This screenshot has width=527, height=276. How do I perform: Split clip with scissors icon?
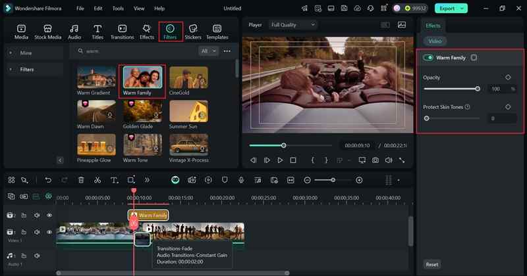(97, 180)
